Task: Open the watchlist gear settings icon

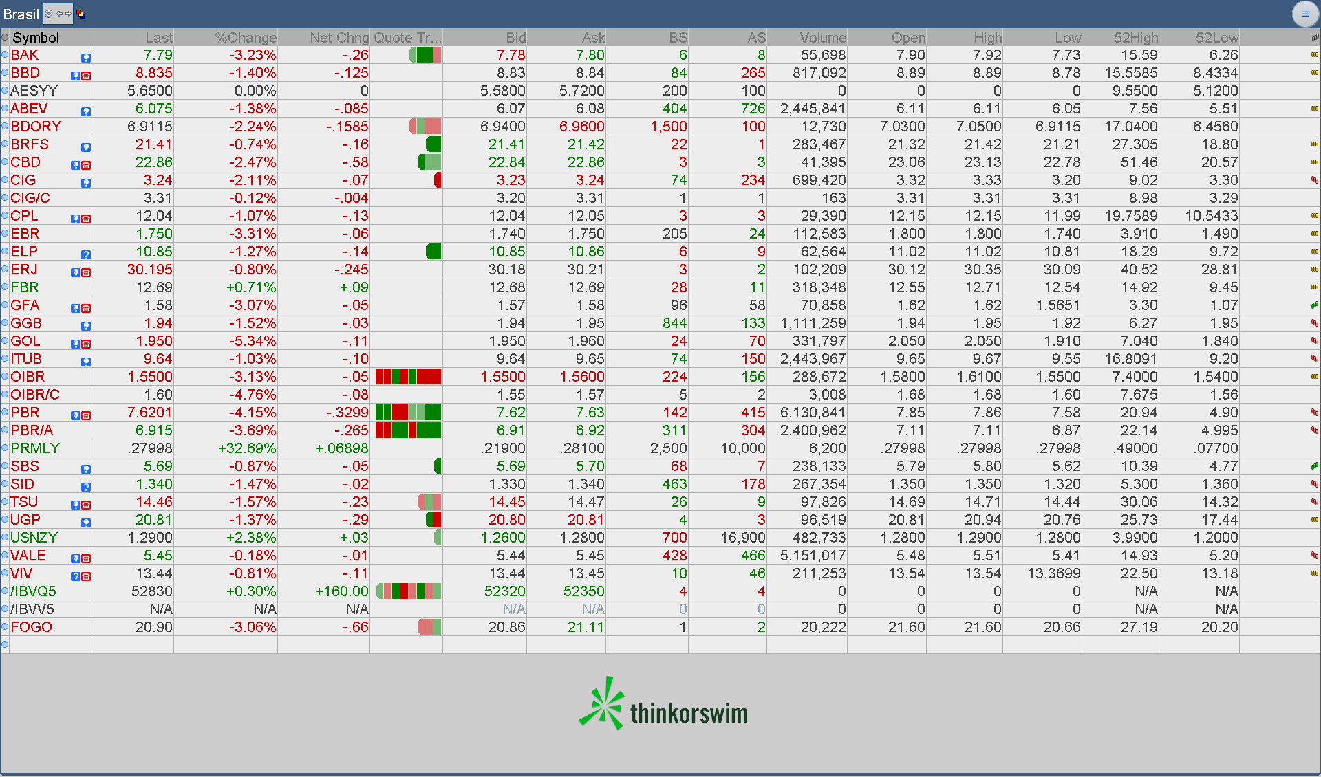Action: (49, 14)
